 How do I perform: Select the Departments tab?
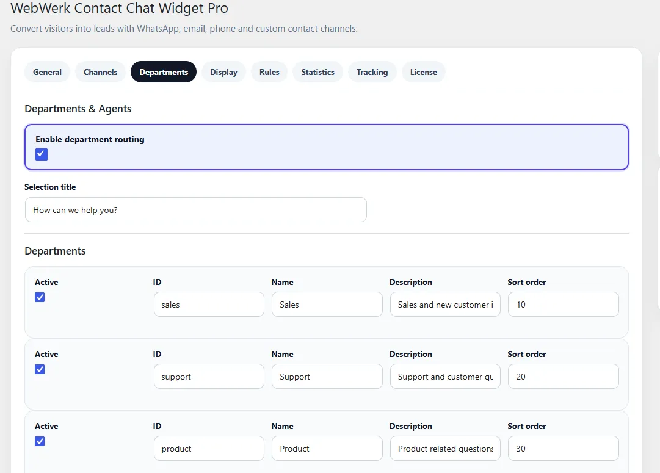tap(164, 72)
